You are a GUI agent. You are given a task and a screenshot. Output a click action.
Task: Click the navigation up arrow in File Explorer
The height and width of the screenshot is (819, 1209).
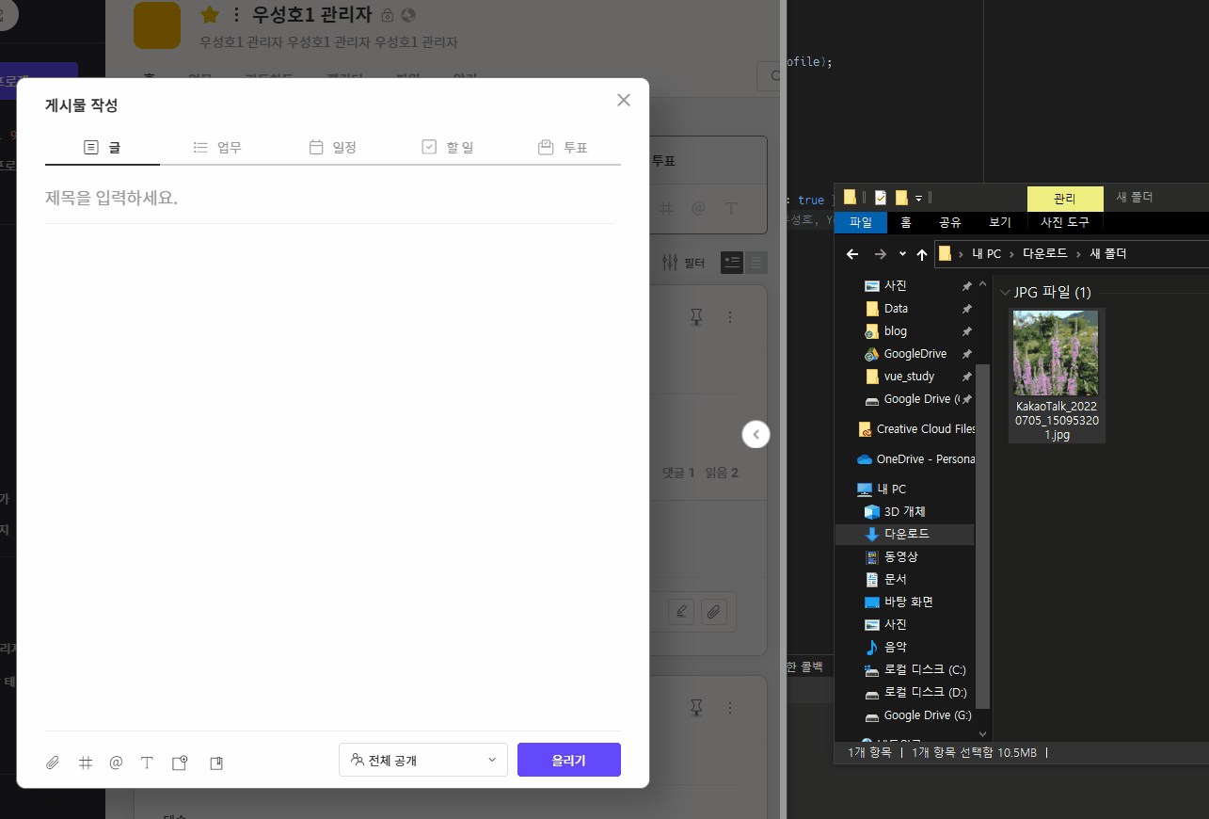tap(922, 253)
